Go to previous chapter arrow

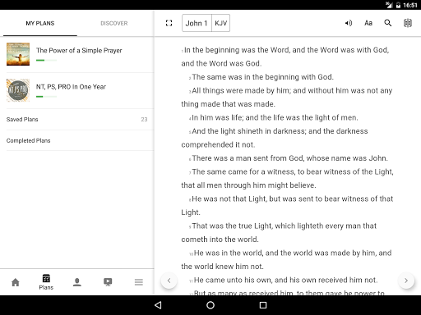tap(169, 281)
